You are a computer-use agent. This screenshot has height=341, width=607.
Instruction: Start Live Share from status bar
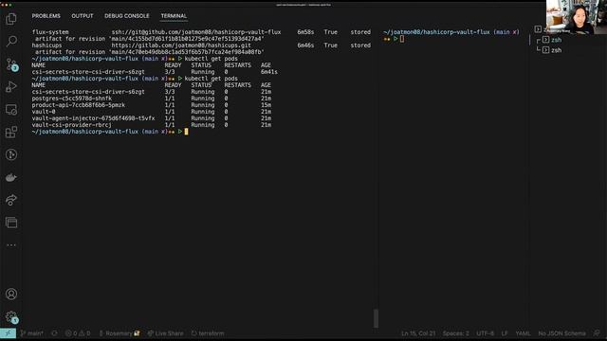165,333
